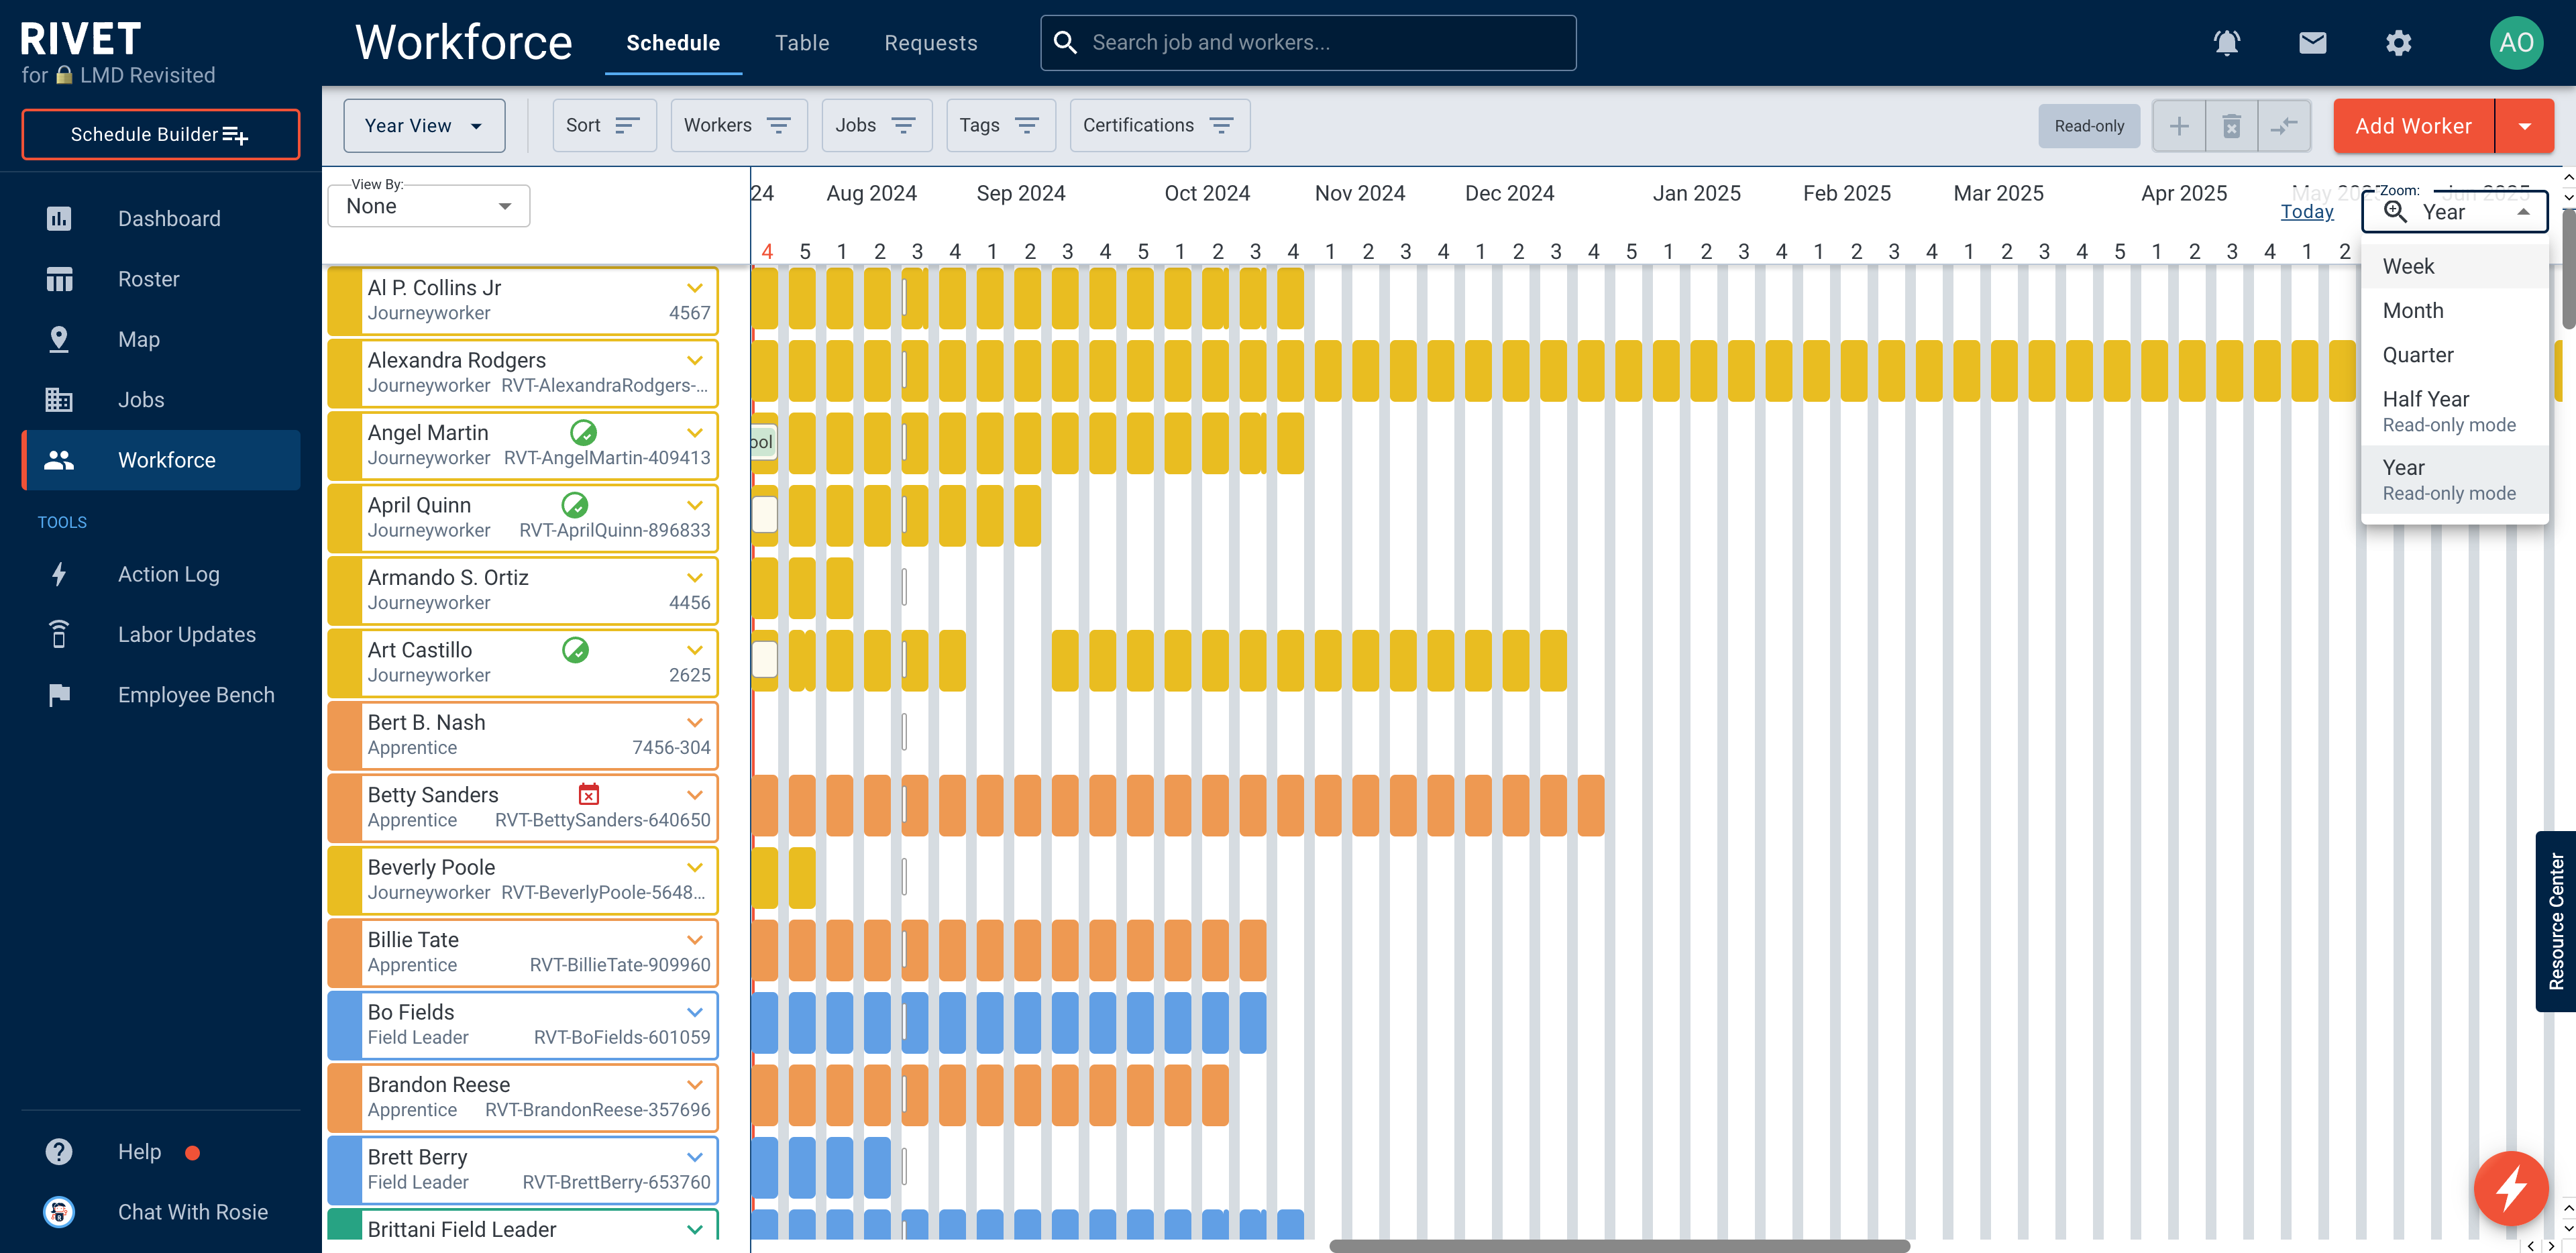This screenshot has height=1253, width=2576.
Task: Click the Add Worker button
Action: click(2413, 126)
